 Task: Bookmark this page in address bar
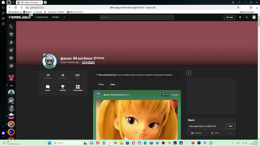238,8
